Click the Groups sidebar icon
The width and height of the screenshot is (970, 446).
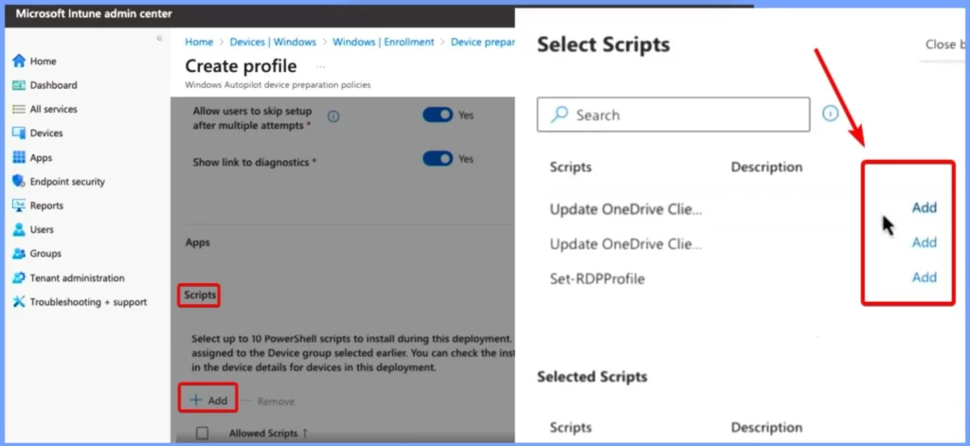click(19, 254)
